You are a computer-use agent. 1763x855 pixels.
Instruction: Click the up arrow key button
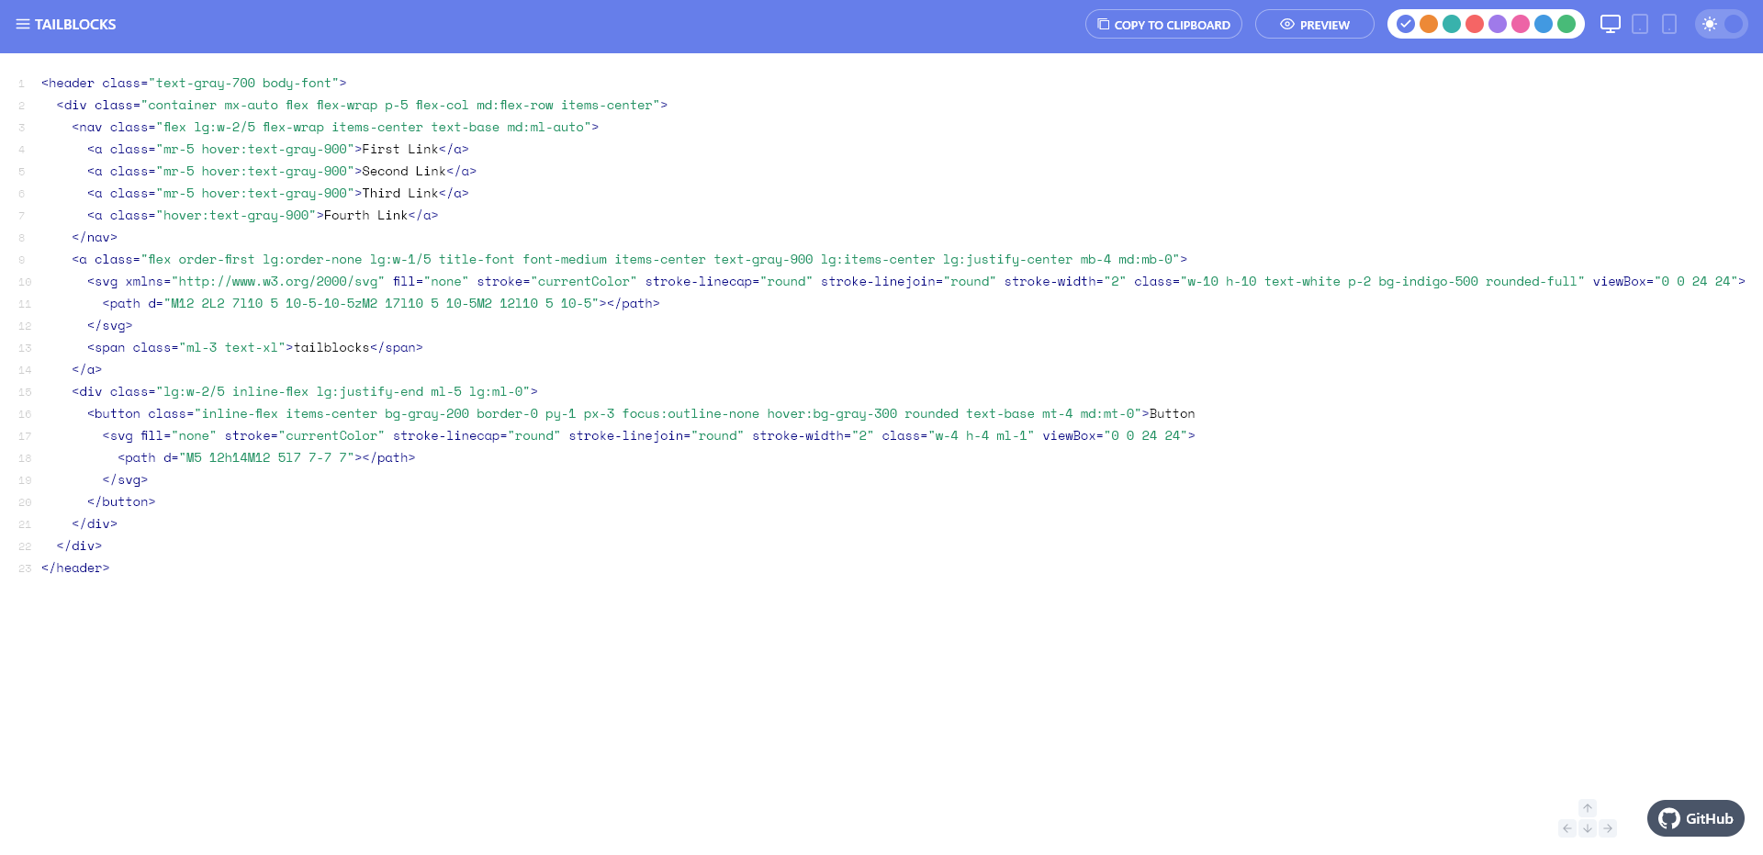(x=1588, y=808)
